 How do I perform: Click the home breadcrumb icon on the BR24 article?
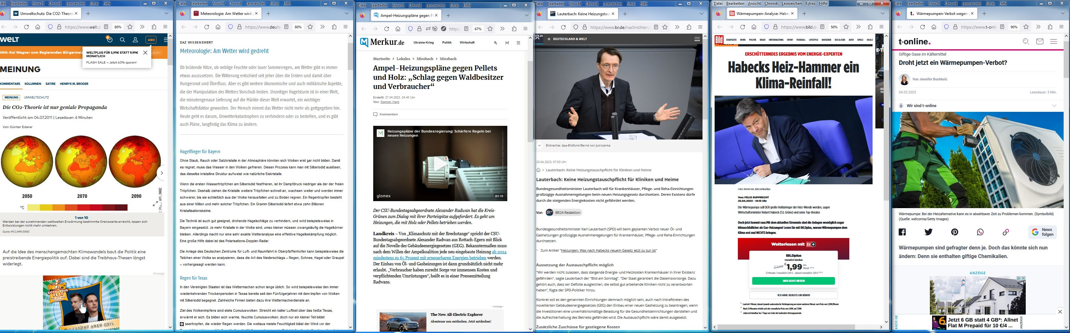538,170
